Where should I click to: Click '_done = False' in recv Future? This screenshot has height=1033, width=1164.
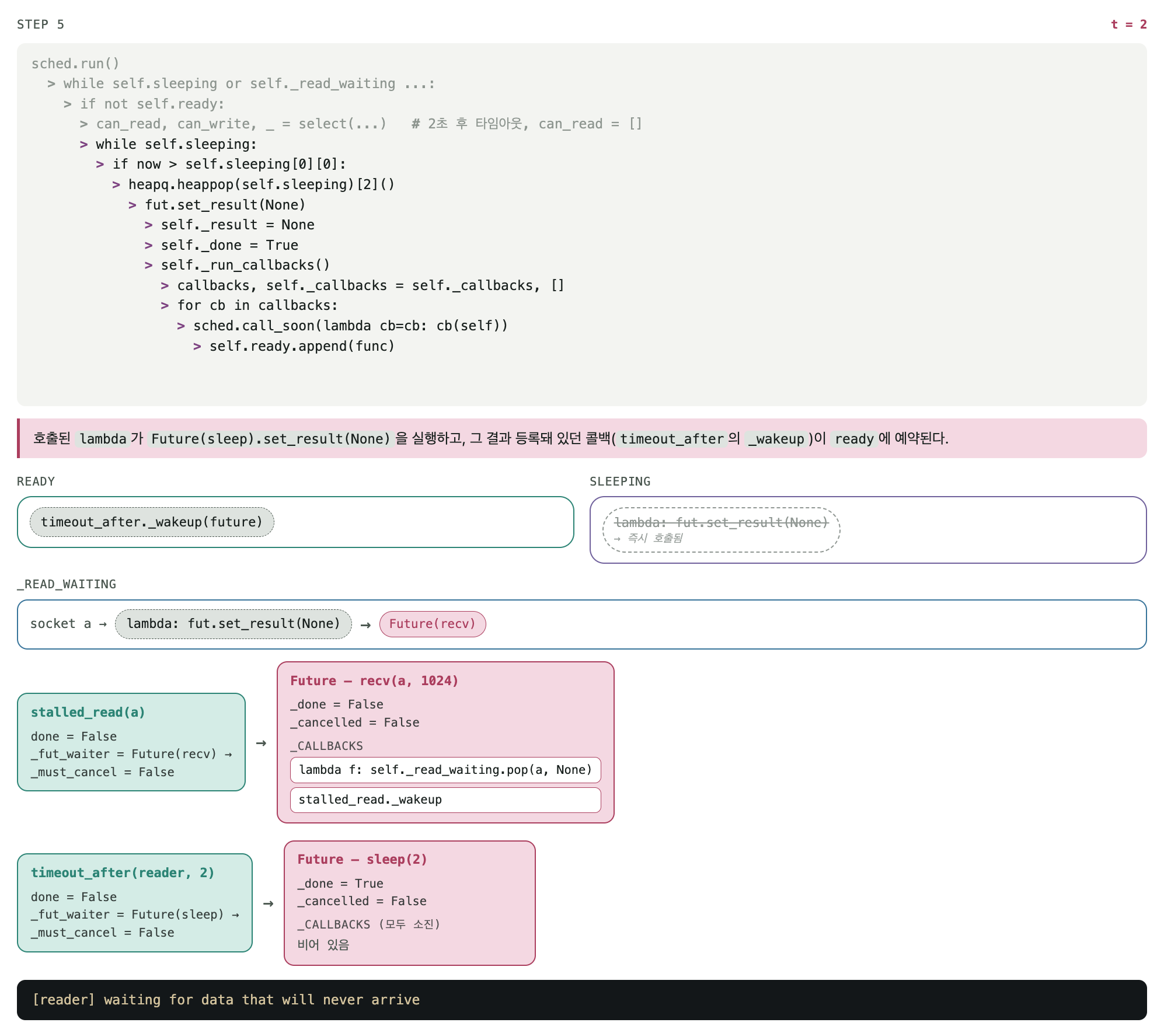pyautogui.click(x=337, y=704)
